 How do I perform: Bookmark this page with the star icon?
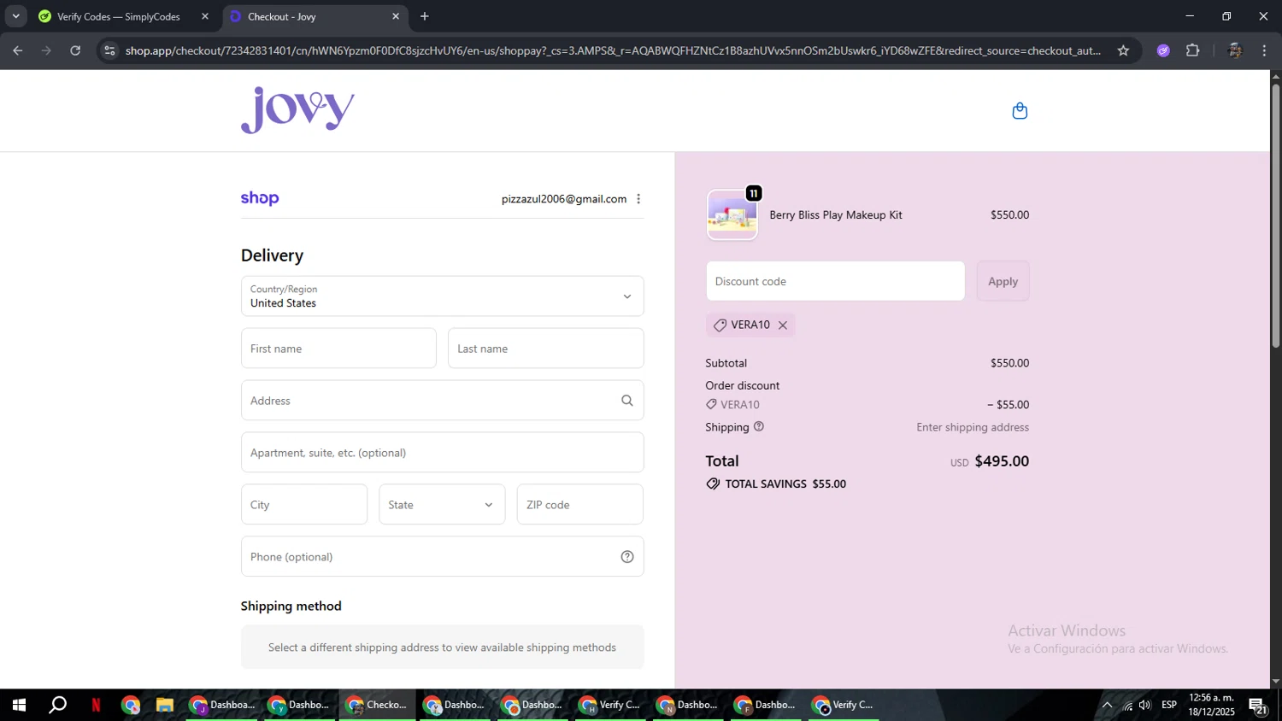click(1123, 50)
